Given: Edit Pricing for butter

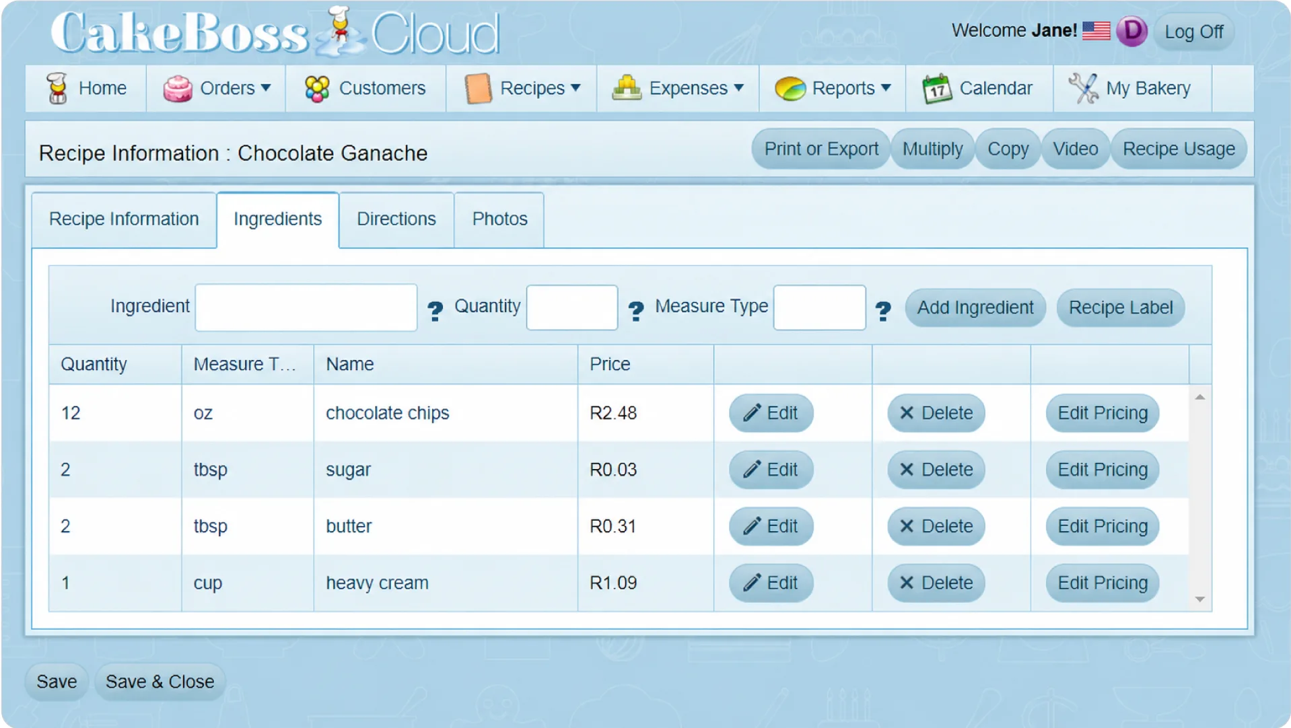Looking at the screenshot, I should pos(1103,526).
